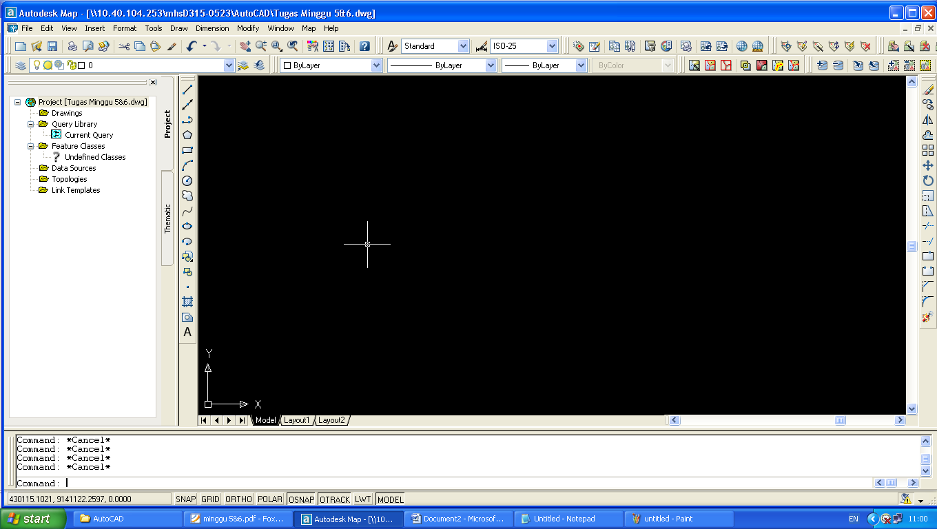This screenshot has height=529, width=937.
Task: Select the Line draw tool
Action: pyautogui.click(x=187, y=90)
